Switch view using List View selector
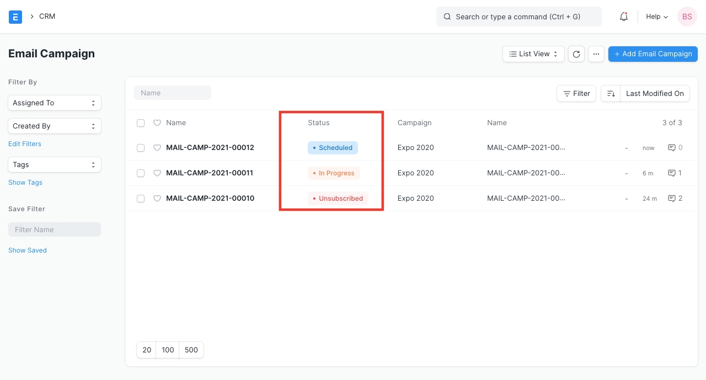706x380 pixels. [533, 54]
